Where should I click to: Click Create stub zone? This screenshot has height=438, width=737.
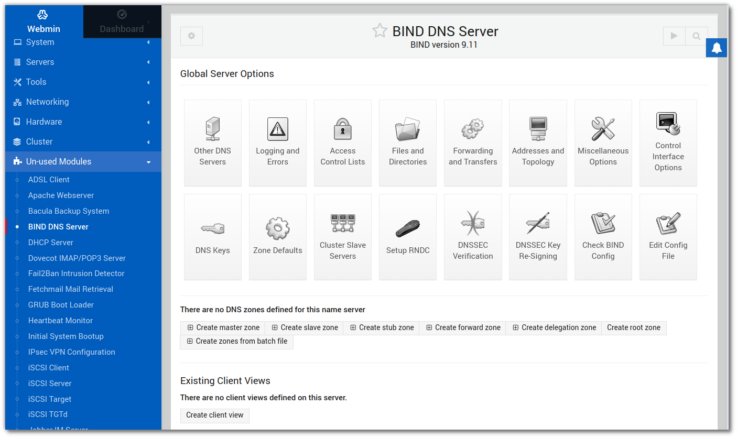coord(382,327)
